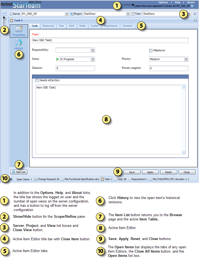This screenshot has height=263, width=199.
Task: Click the green In Progress status icon
Action: tap(57, 59)
